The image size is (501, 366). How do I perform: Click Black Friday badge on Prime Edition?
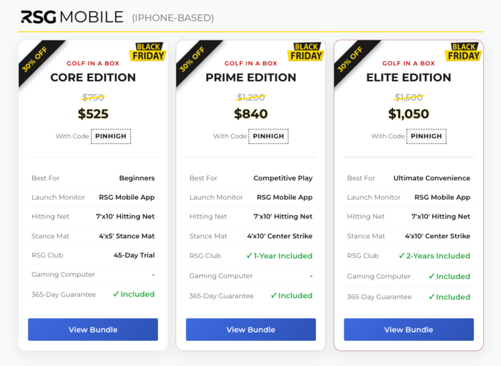[x=306, y=52]
